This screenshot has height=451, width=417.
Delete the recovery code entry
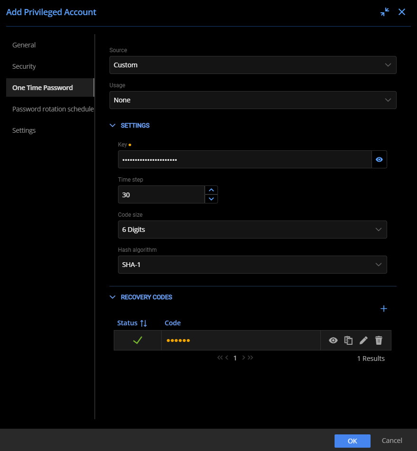point(379,340)
